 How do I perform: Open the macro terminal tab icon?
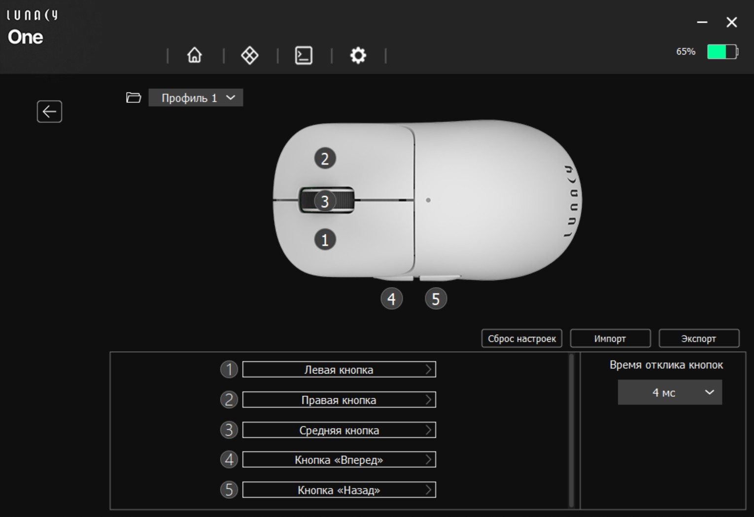click(x=304, y=55)
